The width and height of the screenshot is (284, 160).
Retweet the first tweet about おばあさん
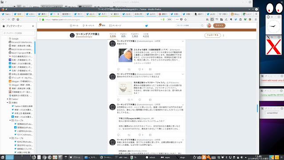[129, 69]
